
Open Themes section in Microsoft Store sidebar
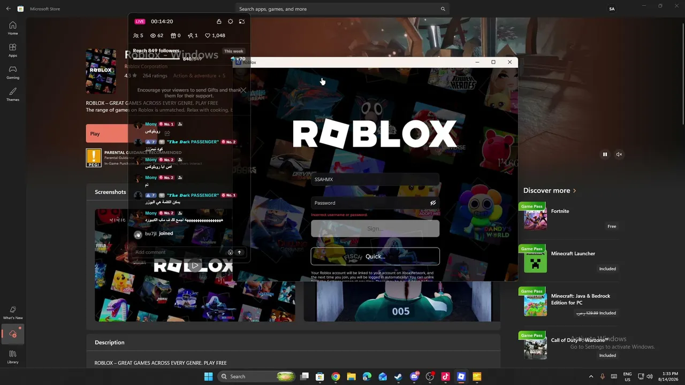13,94
